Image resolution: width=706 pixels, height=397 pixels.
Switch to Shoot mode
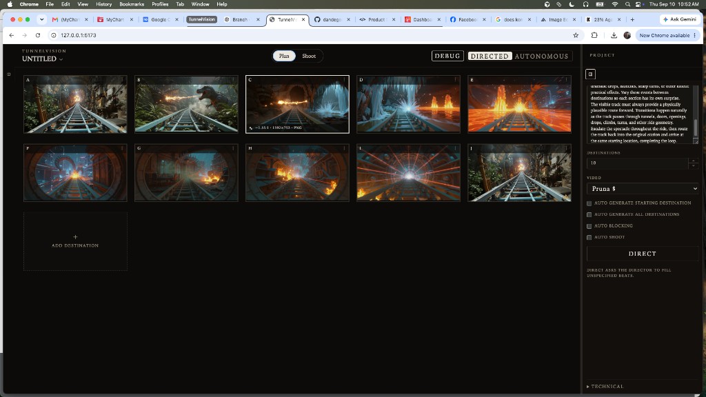309,56
